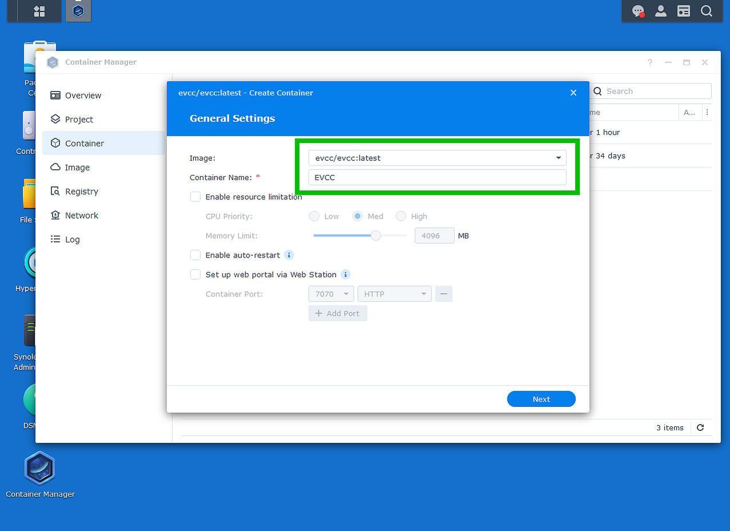Select Med CPU priority
This screenshot has width=730, height=531.
[x=357, y=216]
